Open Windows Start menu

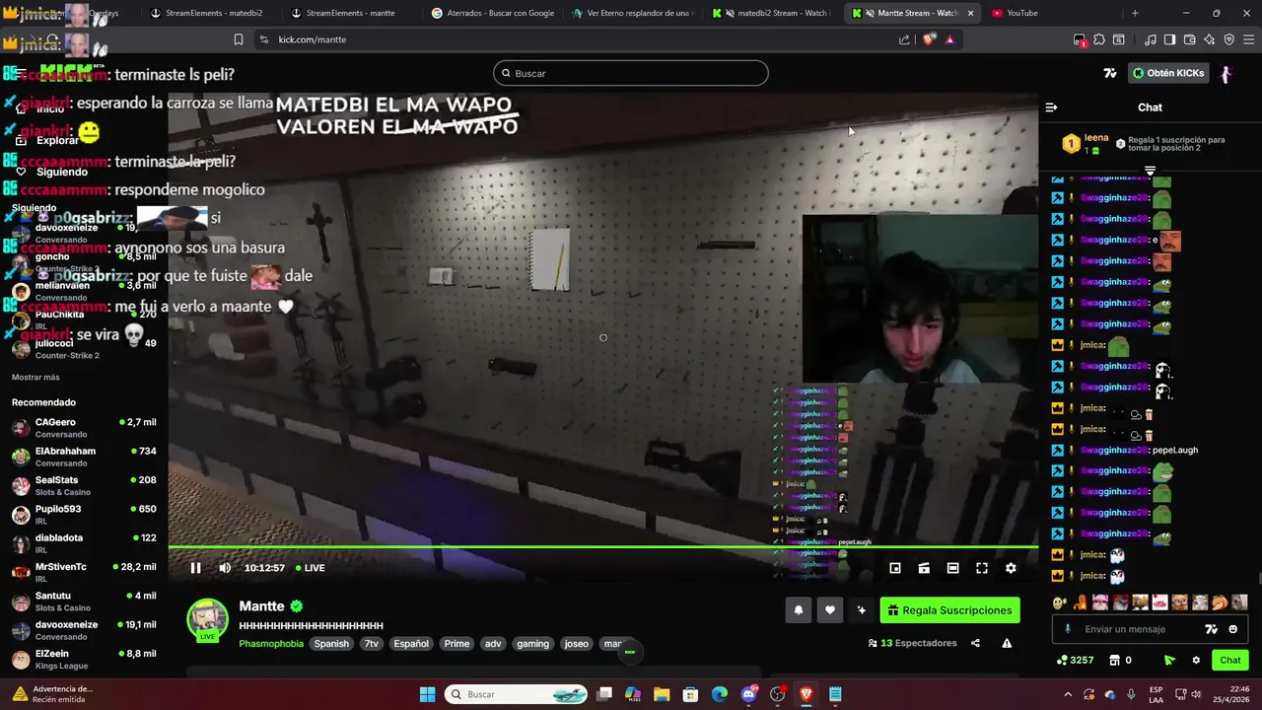click(x=427, y=694)
